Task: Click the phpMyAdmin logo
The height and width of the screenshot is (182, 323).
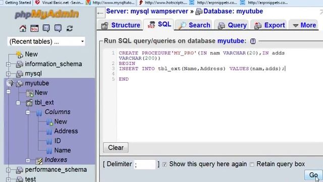Action: 47,15
